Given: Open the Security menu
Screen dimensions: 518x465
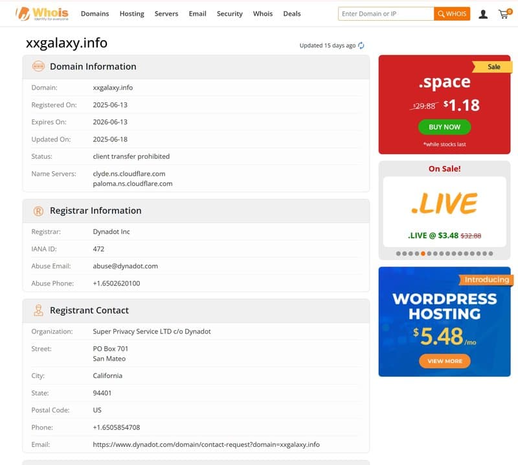Looking at the screenshot, I should 229,13.
